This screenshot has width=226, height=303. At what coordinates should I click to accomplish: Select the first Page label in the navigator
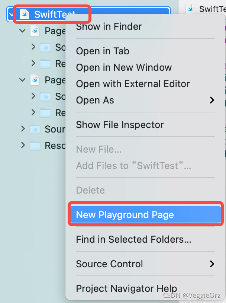pos(55,31)
